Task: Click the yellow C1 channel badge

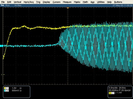Action: click(x=6, y=88)
